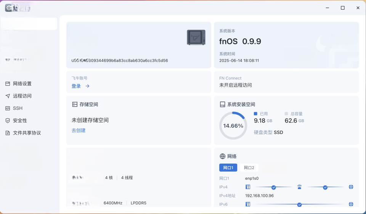Click the NAS device image
Screen dimensions: 366x214
click(196, 37)
